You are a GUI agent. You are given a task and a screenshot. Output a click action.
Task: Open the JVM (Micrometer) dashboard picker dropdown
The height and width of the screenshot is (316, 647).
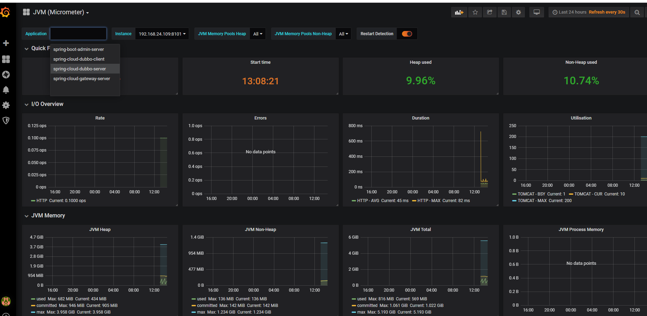[61, 12]
